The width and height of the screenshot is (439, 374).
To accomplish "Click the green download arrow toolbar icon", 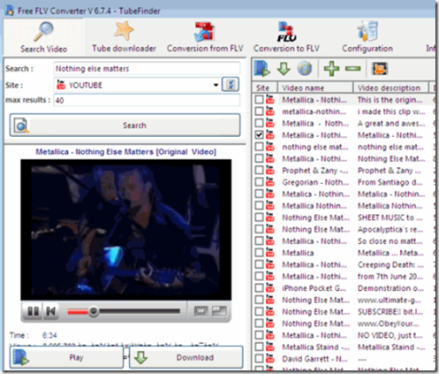I will tap(284, 69).
